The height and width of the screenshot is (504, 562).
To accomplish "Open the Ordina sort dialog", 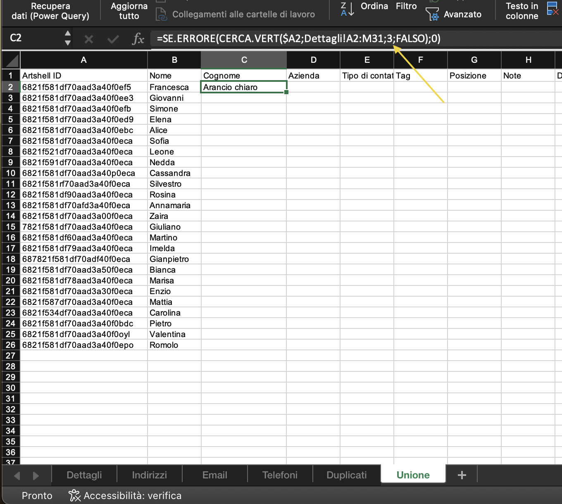I will coord(374,6).
